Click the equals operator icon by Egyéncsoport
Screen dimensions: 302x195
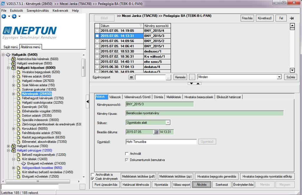131,77
